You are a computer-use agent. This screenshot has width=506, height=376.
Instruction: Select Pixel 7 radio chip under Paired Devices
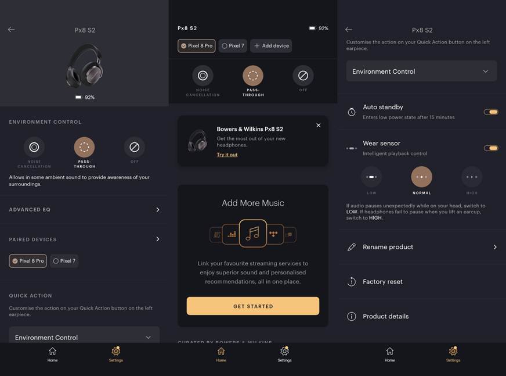click(64, 261)
